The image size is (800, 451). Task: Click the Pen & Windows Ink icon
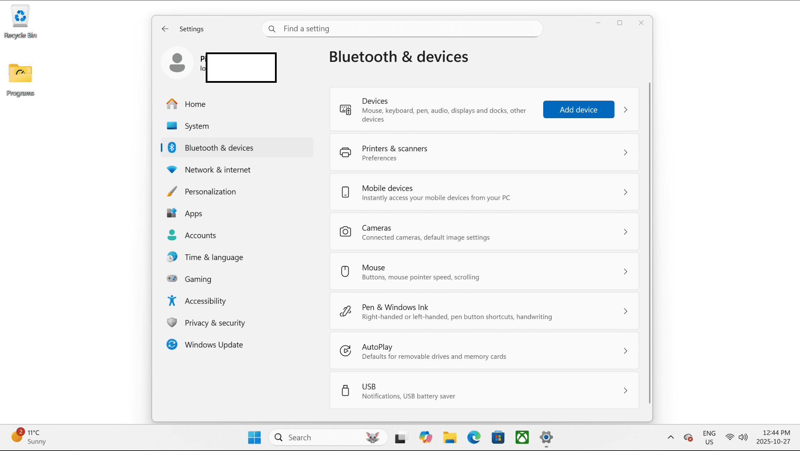click(x=345, y=311)
